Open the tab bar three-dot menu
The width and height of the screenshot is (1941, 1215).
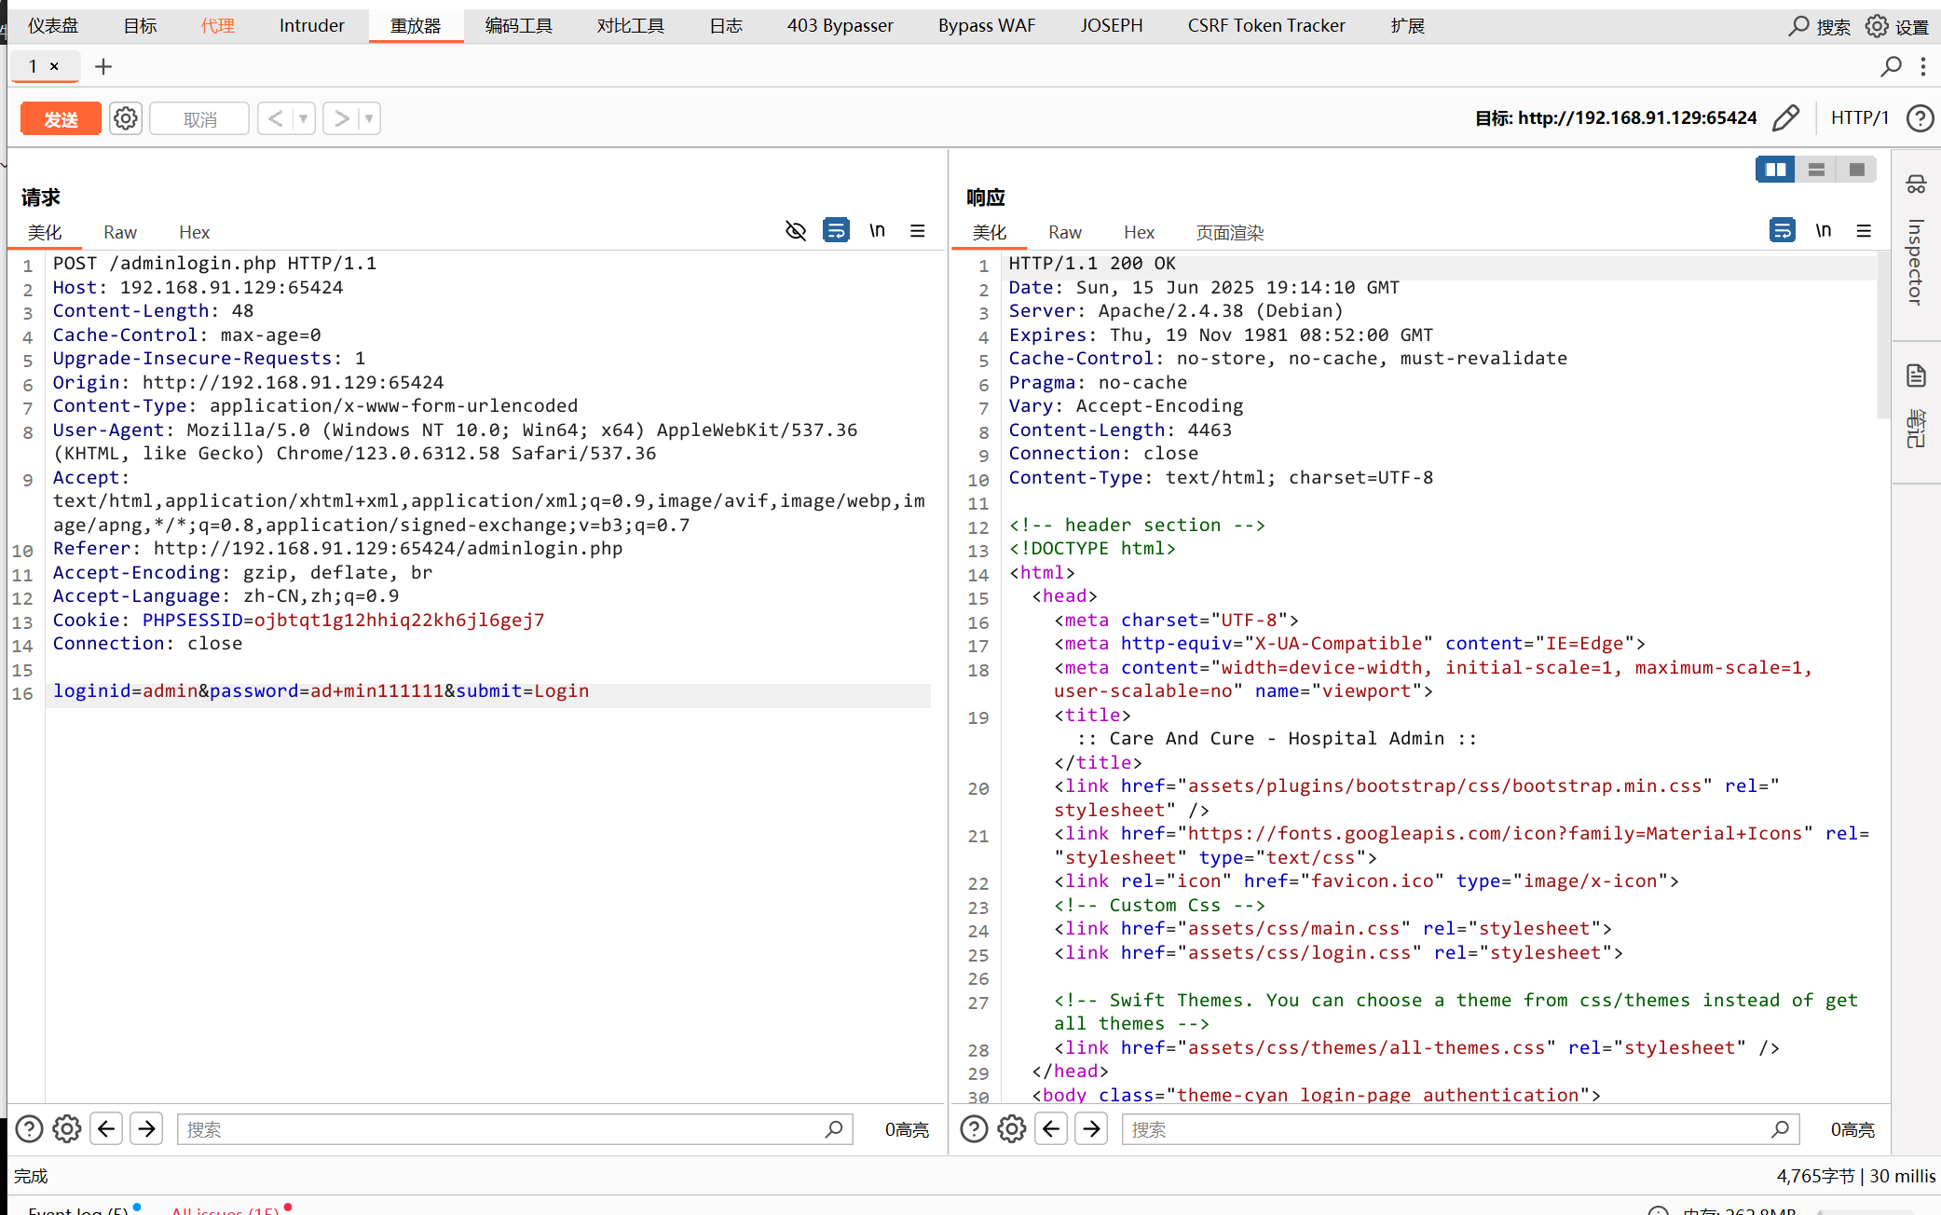1923,66
